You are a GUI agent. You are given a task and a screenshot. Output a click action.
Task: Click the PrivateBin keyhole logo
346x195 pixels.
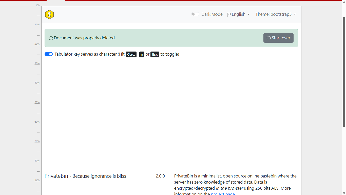tap(49, 14)
